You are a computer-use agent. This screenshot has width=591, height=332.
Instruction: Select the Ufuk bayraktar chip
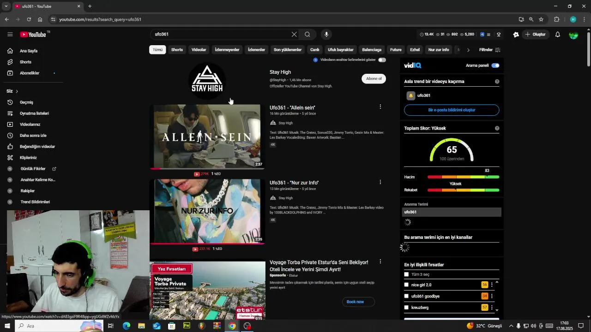point(341,50)
